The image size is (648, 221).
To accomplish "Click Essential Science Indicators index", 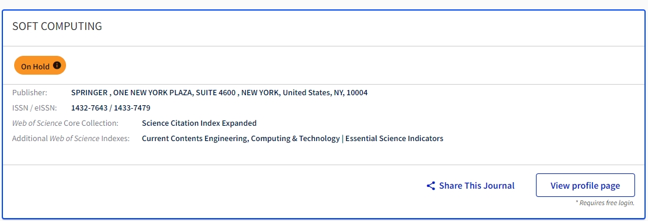I will 394,139.
